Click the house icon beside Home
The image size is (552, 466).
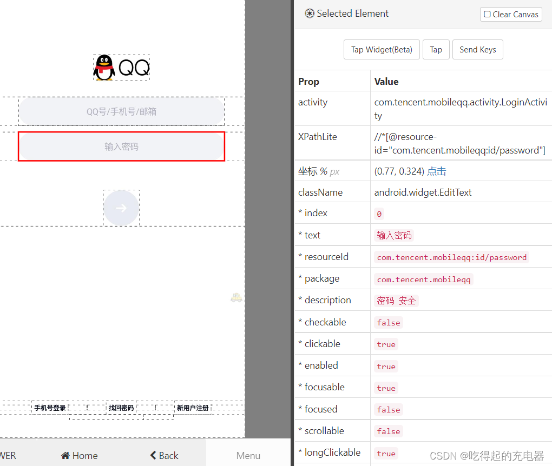coord(65,455)
